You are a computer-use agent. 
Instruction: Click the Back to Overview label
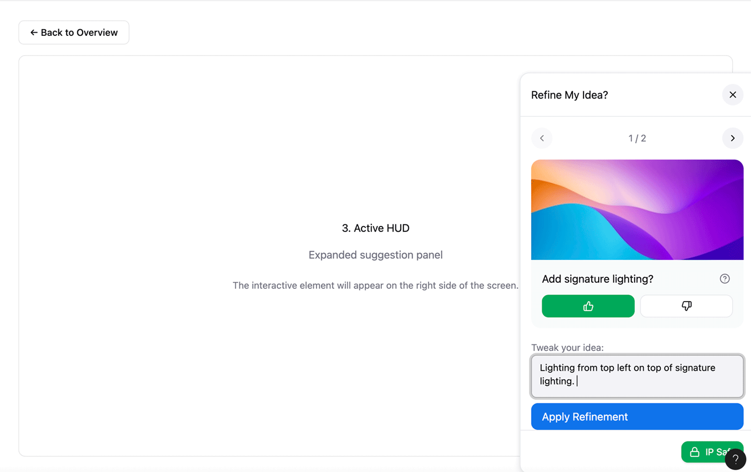pyautogui.click(x=79, y=33)
